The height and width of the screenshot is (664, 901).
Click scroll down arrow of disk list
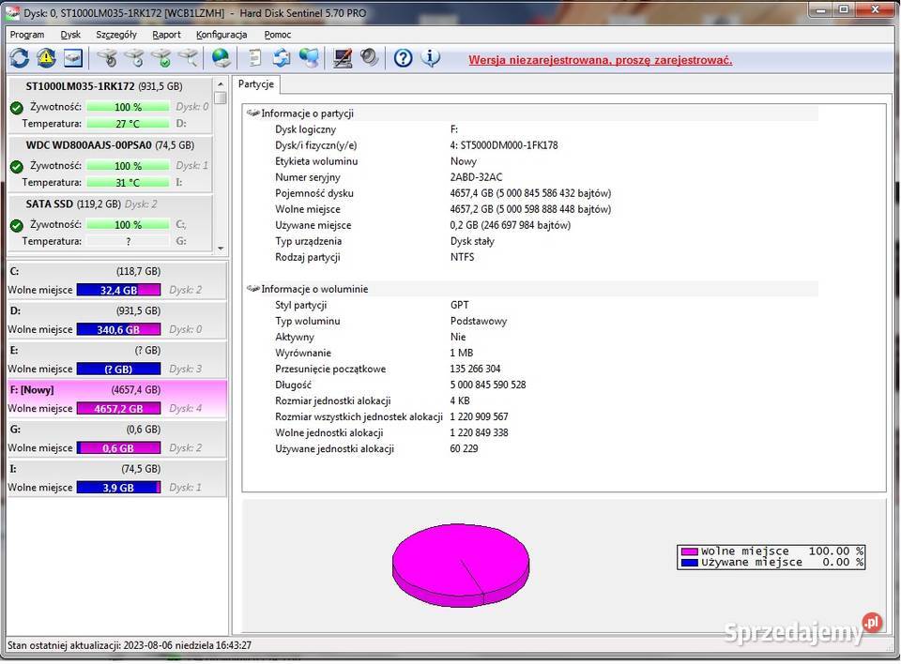221,249
